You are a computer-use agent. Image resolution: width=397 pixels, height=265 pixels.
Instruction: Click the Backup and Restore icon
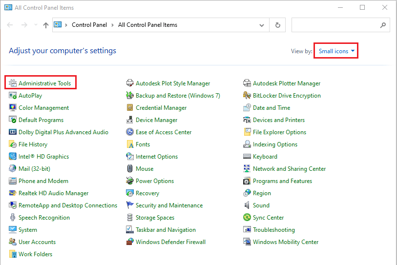pyautogui.click(x=129, y=96)
